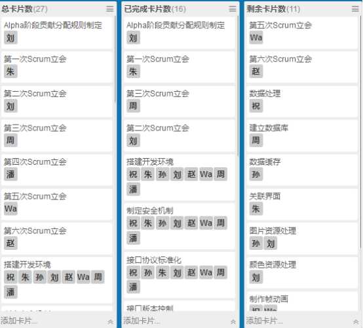Add a card to the 剩余卡片数 list

[x=264, y=321]
